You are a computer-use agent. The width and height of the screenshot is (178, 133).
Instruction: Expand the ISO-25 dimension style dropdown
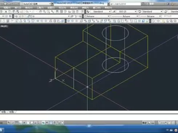[x=126, y=12]
